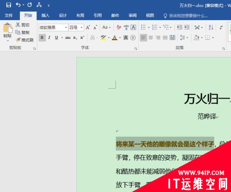Toggle superscript x² button

click(x=82, y=38)
